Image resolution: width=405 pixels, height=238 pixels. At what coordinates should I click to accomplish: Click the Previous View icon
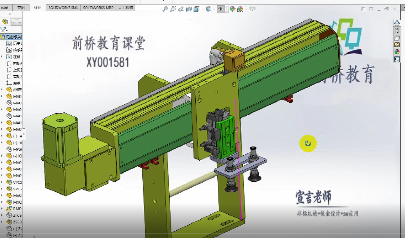pyautogui.click(x=181, y=9)
